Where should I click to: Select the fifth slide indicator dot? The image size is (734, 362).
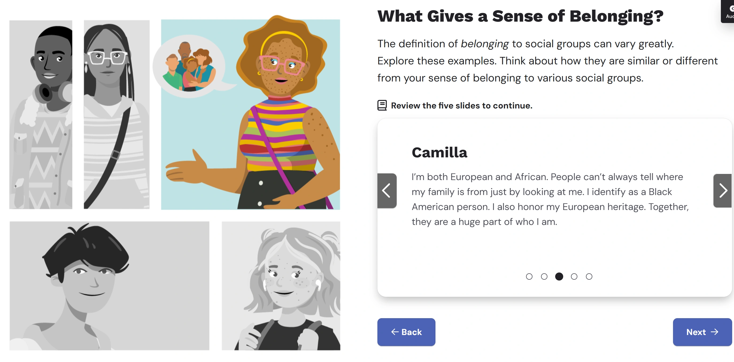click(x=589, y=277)
